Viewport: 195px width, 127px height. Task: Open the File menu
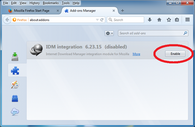tap(6, 3)
